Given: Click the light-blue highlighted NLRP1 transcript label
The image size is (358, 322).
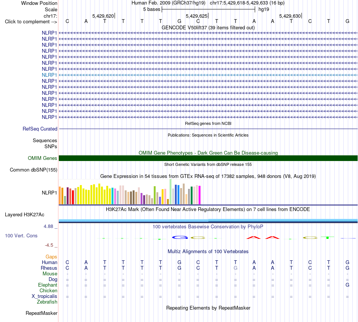Looking at the screenshot, I should coord(49,75).
